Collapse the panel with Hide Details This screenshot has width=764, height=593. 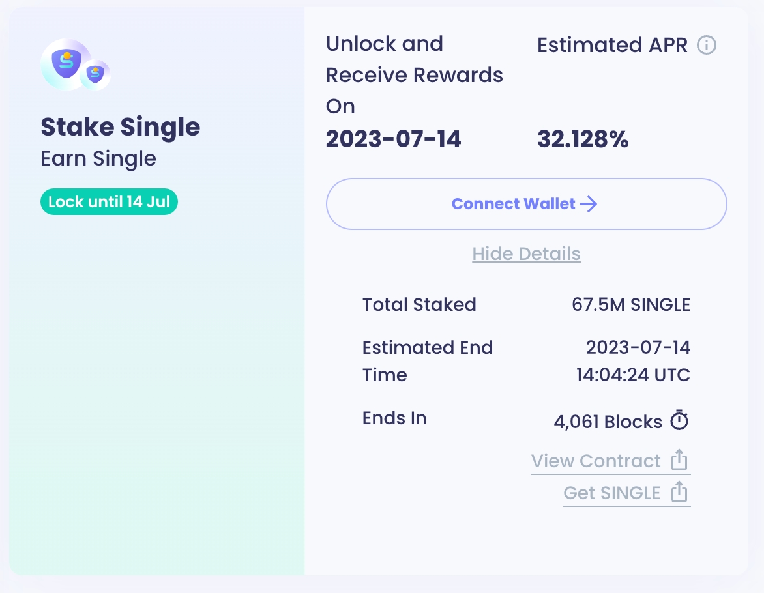(526, 253)
